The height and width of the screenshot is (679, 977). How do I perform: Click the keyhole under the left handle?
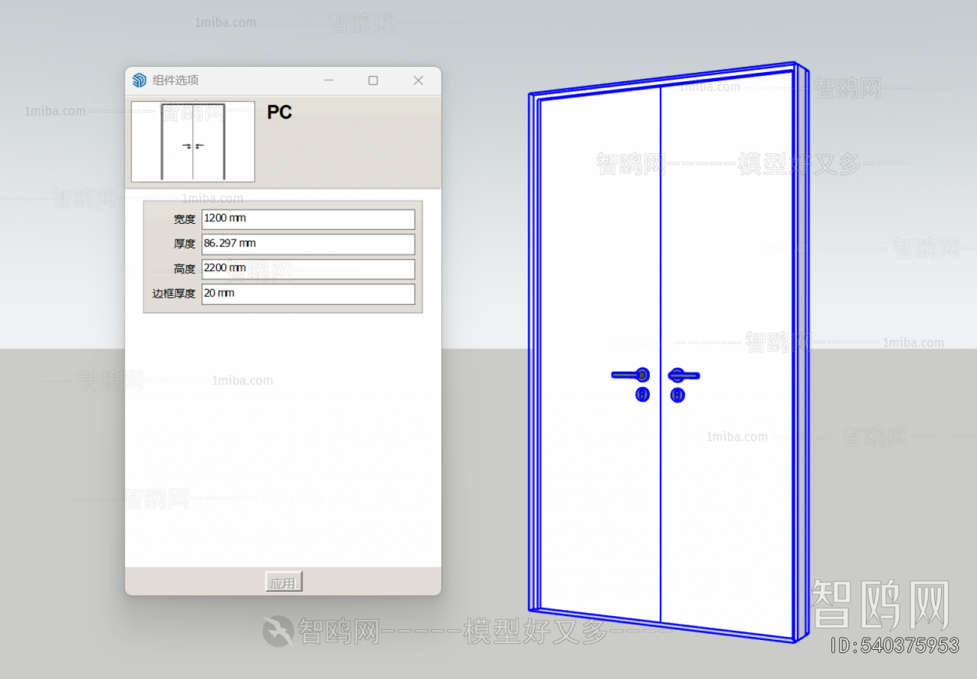(x=642, y=395)
